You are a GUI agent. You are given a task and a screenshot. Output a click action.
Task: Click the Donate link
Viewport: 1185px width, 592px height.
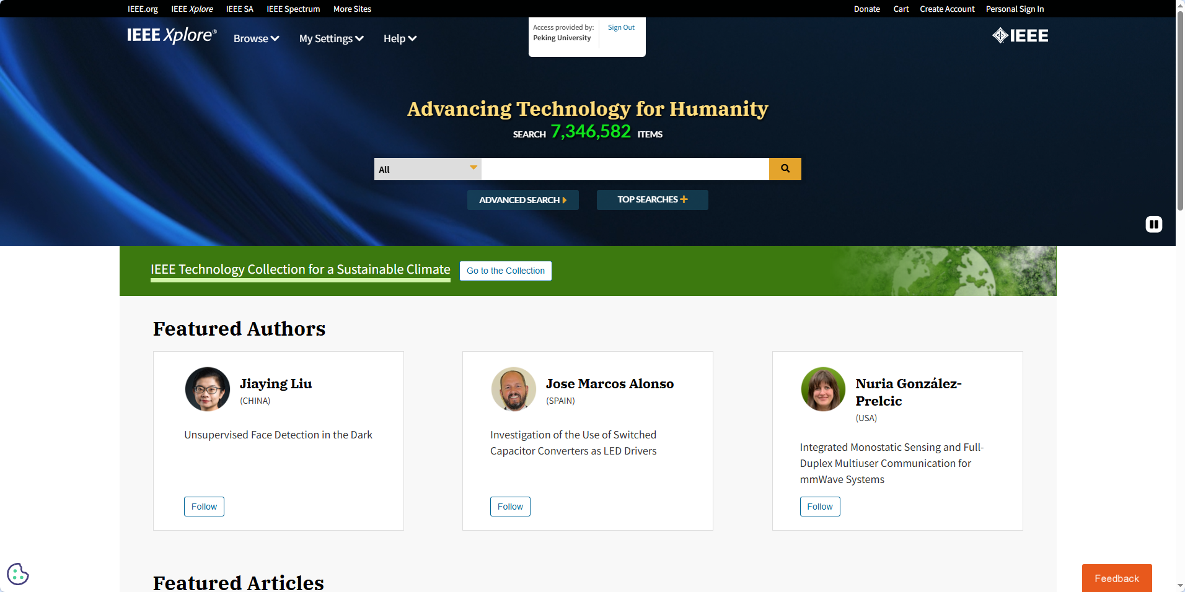point(866,9)
